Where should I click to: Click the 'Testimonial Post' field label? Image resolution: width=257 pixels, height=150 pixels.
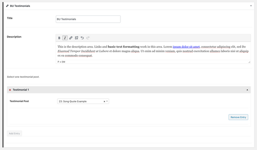[19, 101]
